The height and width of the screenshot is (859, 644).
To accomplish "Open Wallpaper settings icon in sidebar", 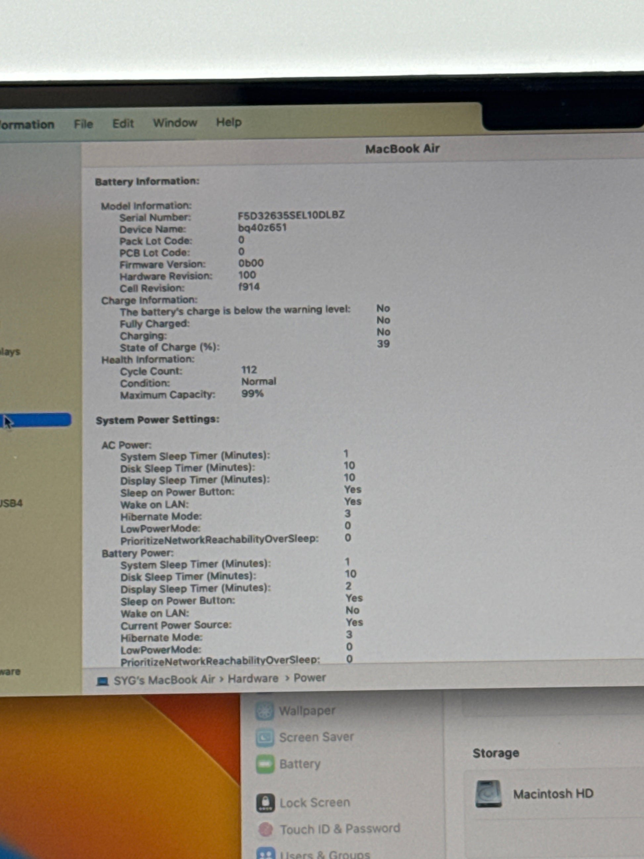I will coord(264,711).
